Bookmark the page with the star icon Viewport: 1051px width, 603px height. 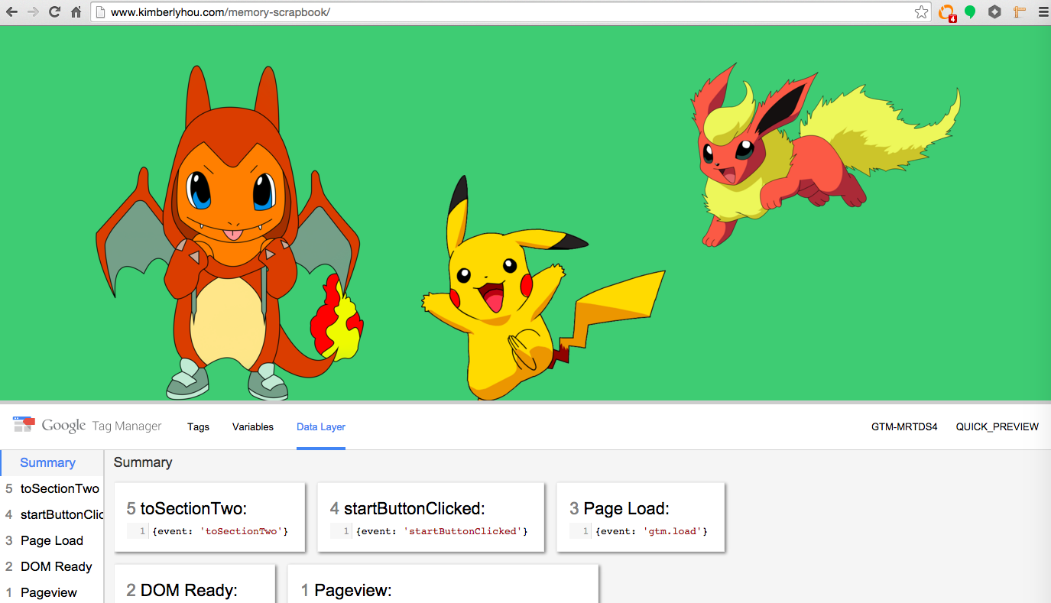coord(921,11)
